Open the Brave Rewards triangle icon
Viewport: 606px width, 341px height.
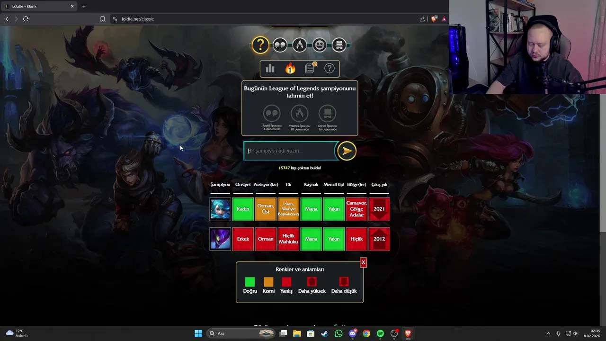coord(444,19)
